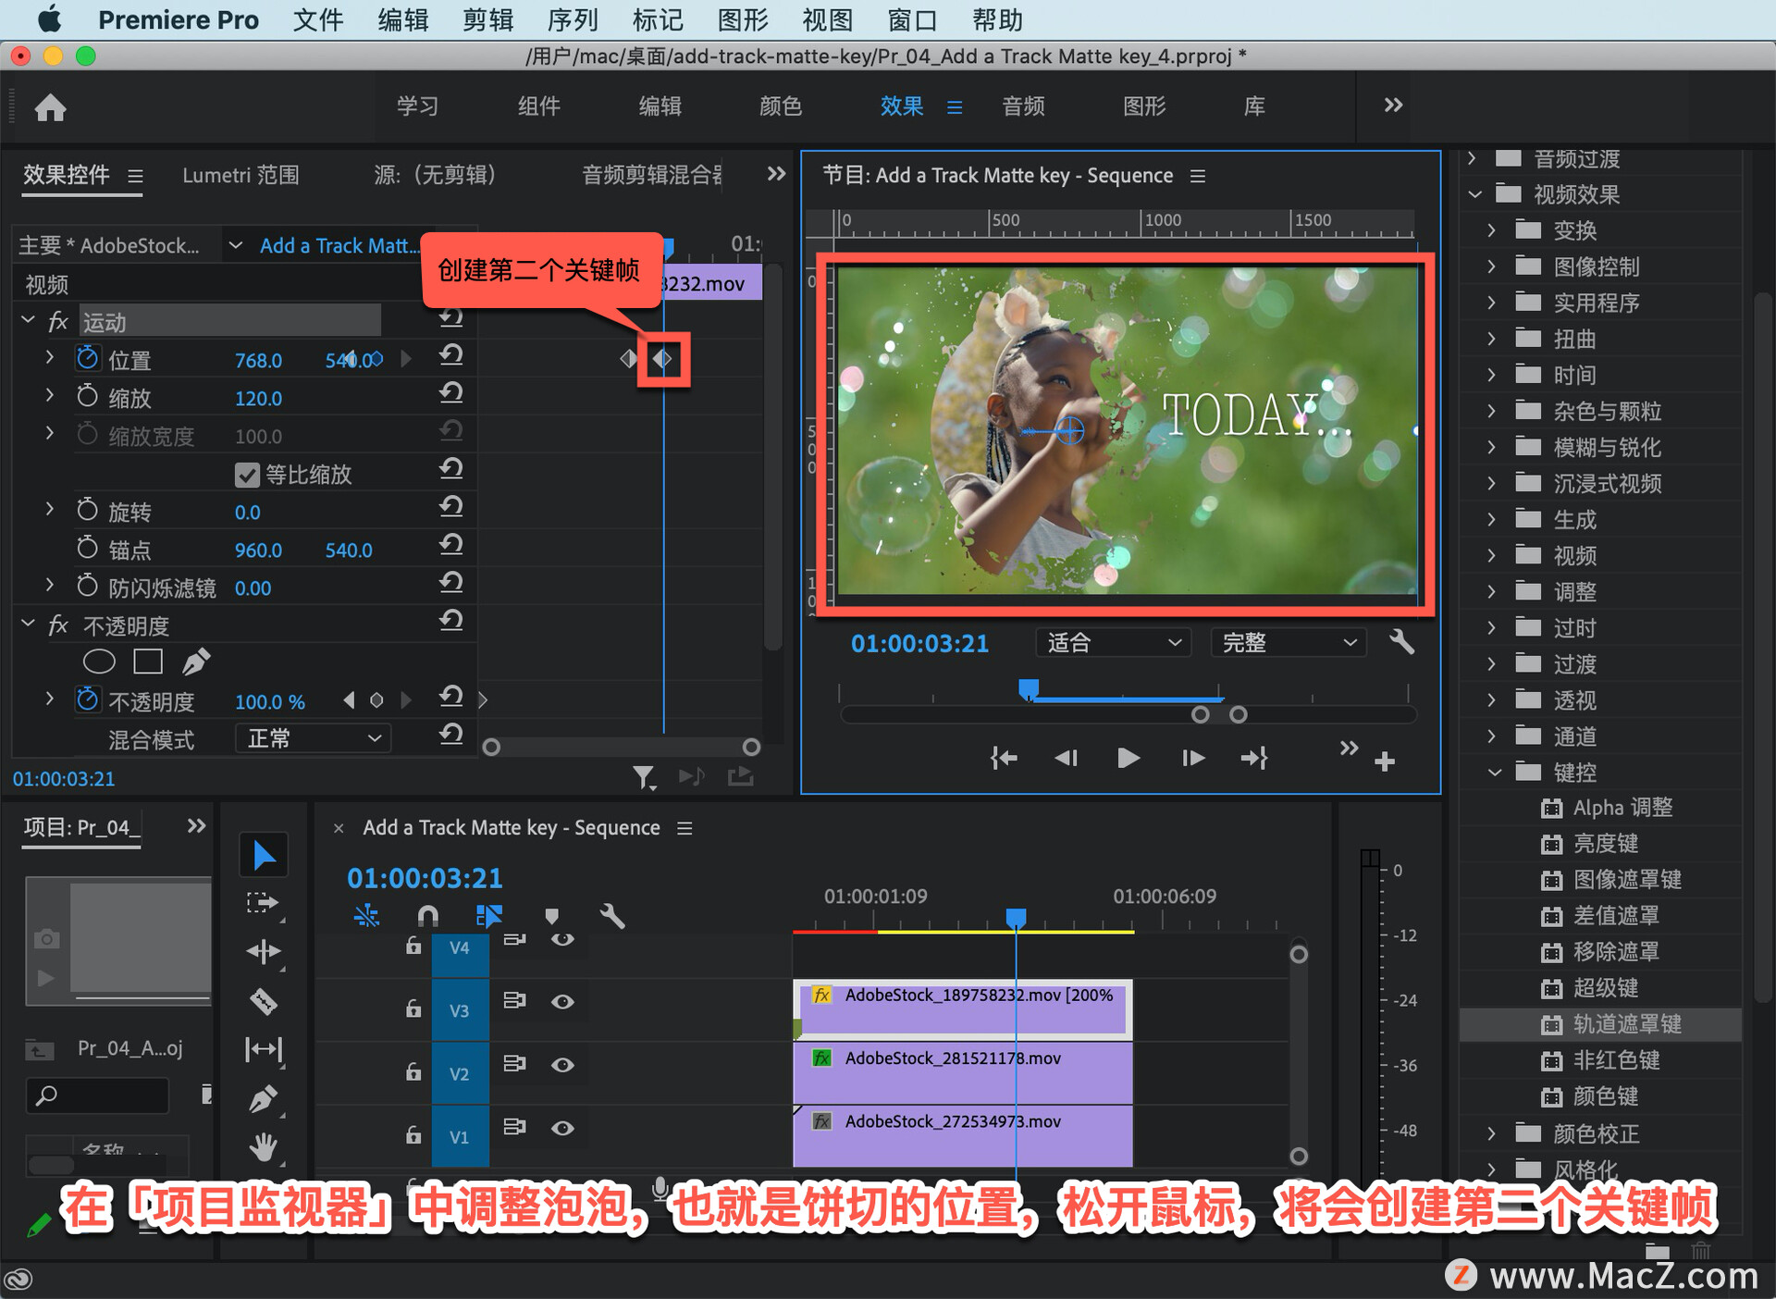This screenshot has width=1776, height=1299.
Task: Create 4-point polygon mask under Opacity
Action: coord(148,662)
